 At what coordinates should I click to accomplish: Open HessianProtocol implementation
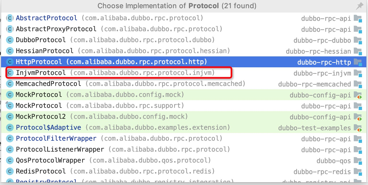44,51
